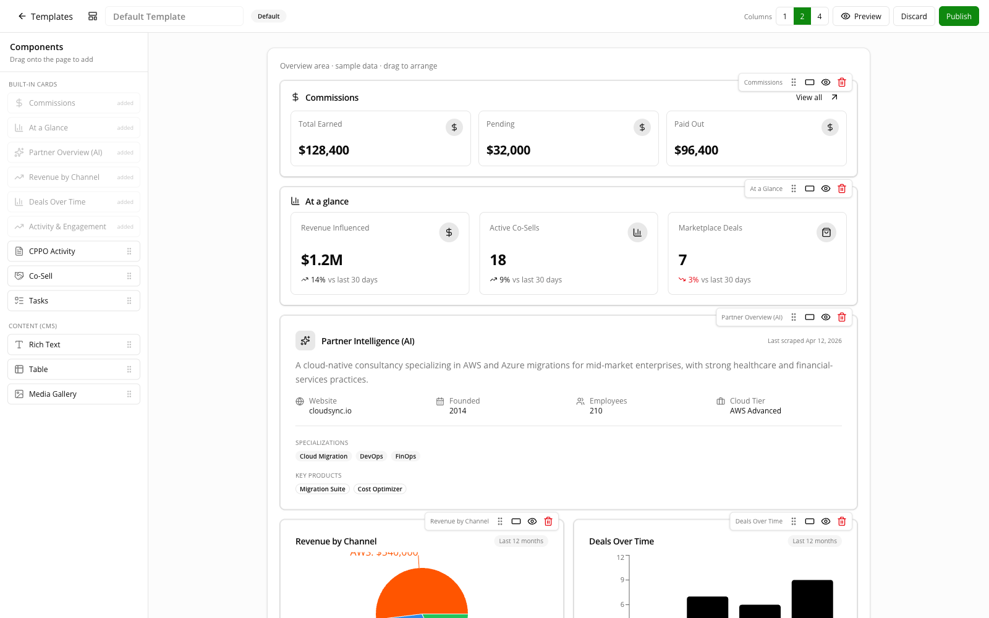Screen dimensions: 989x618
Task: Grab the drag handle in the Commissions card toolbar
Action: coord(794,82)
